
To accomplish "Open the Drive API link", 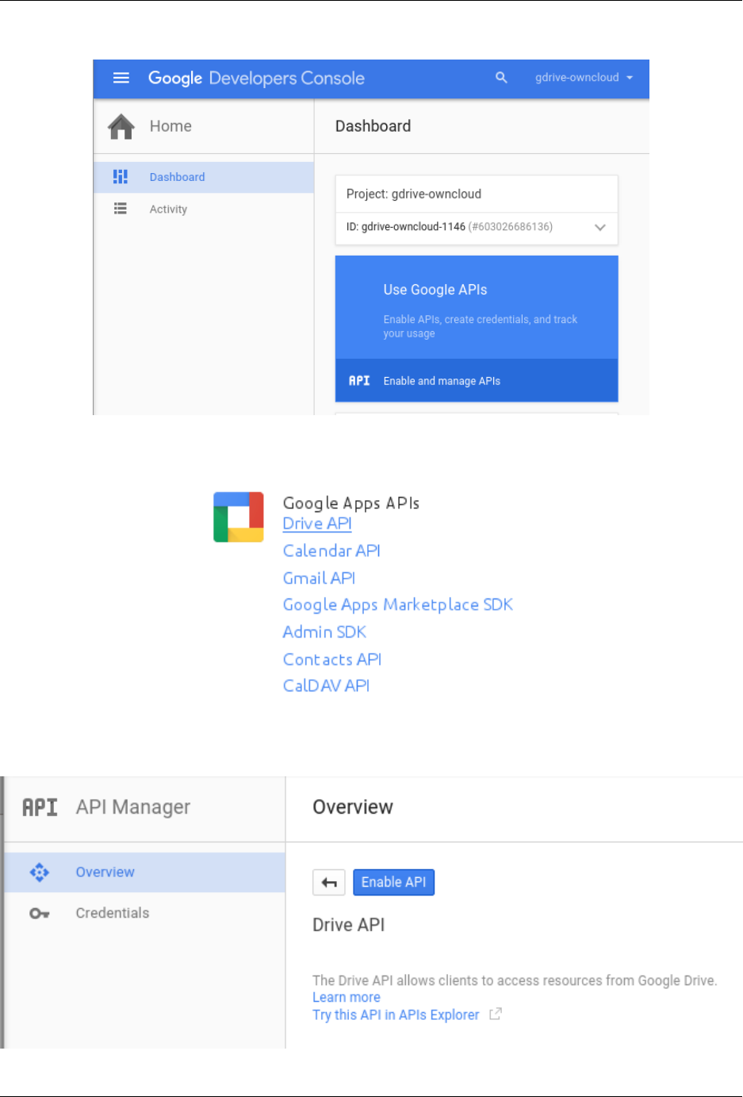I will pos(317,524).
